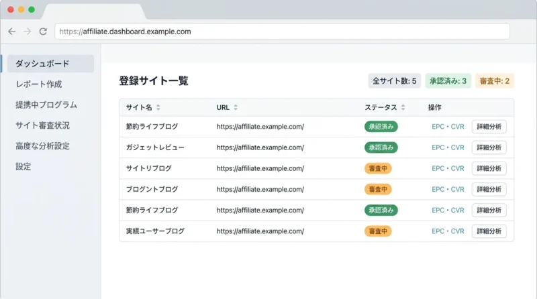Open 詳細分析 for サイトリブログ
The width and height of the screenshot is (537, 299).
pos(489,168)
